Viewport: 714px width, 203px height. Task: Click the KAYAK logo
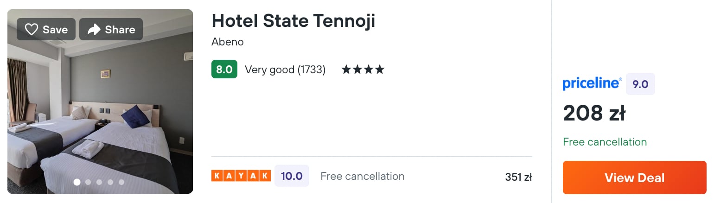coord(241,176)
